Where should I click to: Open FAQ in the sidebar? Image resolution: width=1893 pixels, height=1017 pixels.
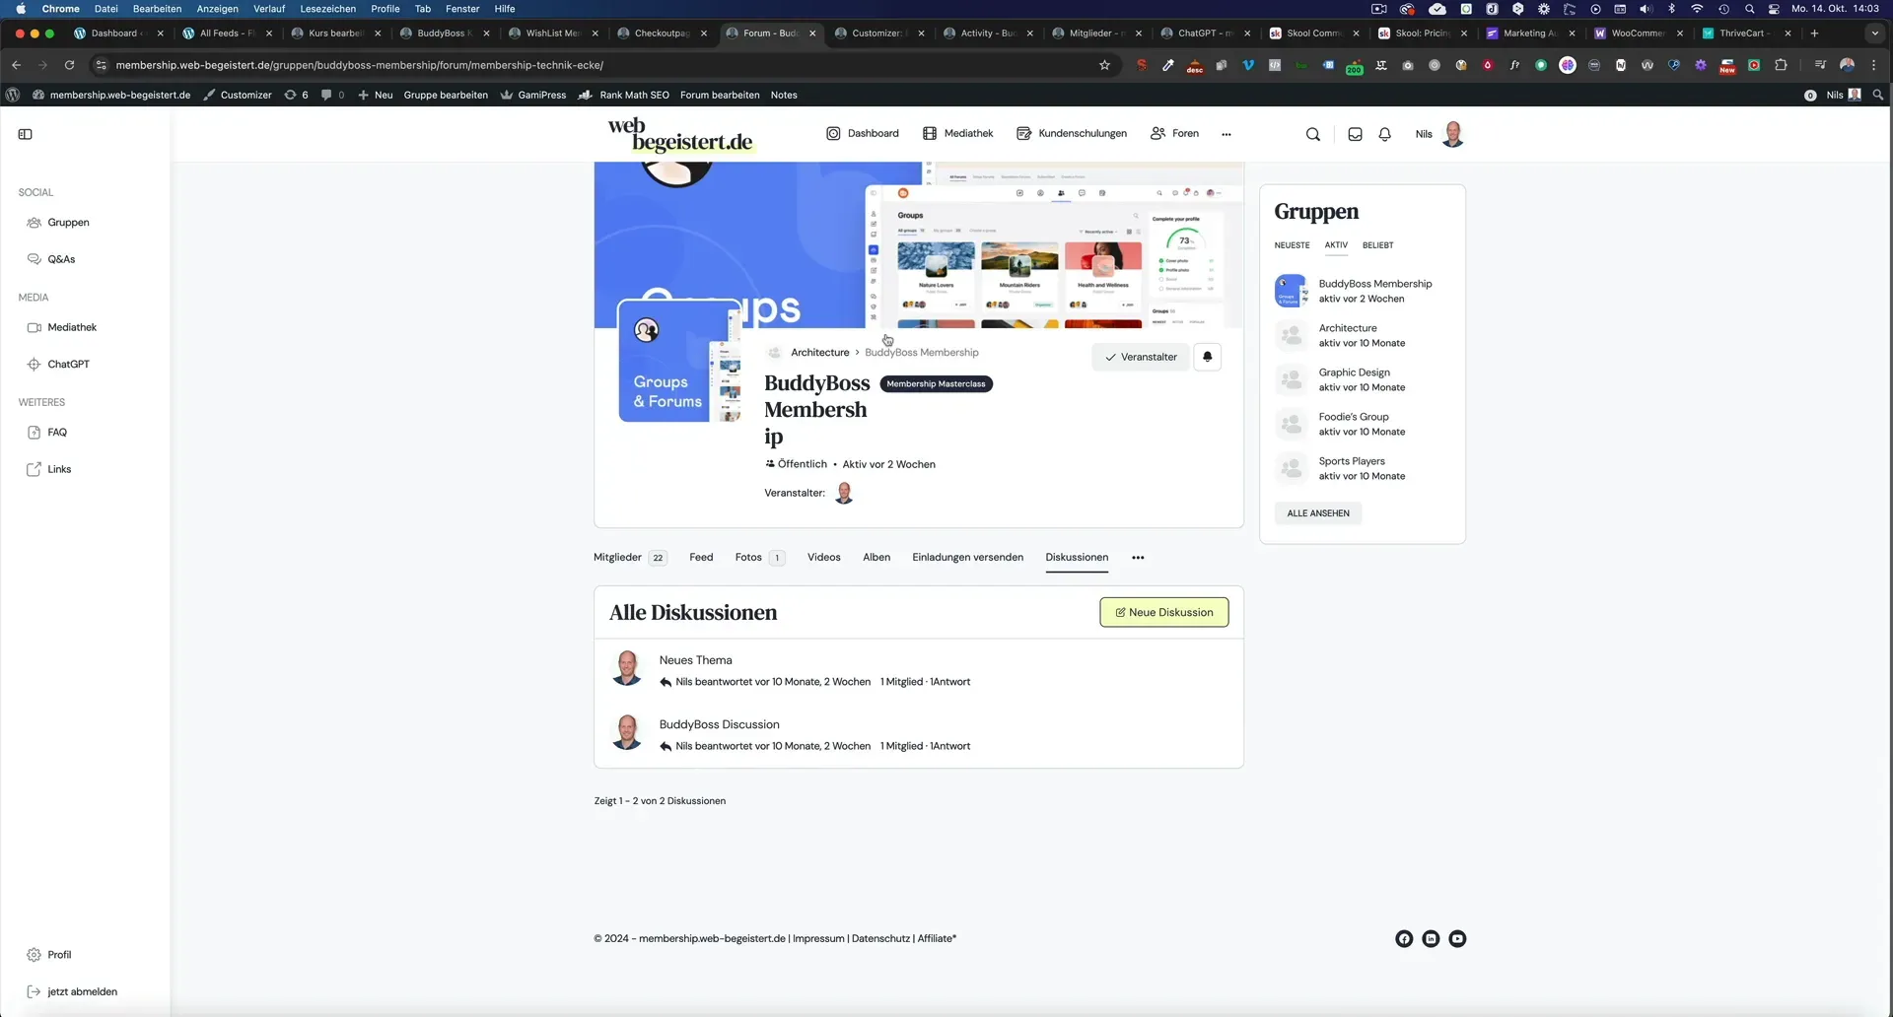[57, 432]
